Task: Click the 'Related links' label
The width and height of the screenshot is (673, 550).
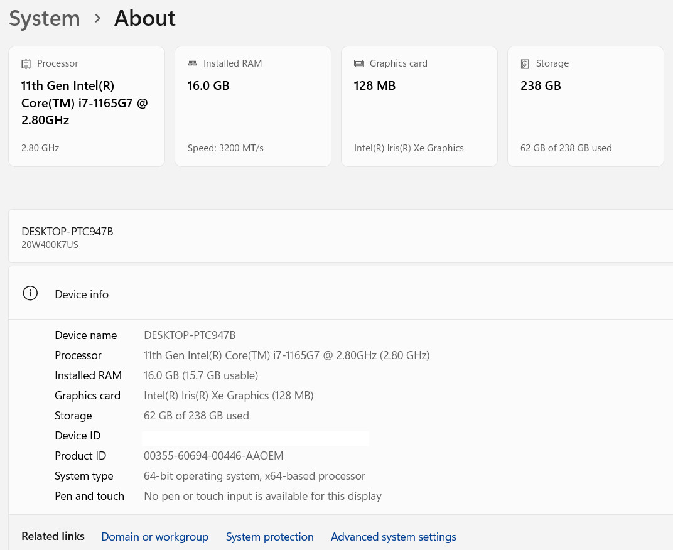Action: (x=53, y=536)
